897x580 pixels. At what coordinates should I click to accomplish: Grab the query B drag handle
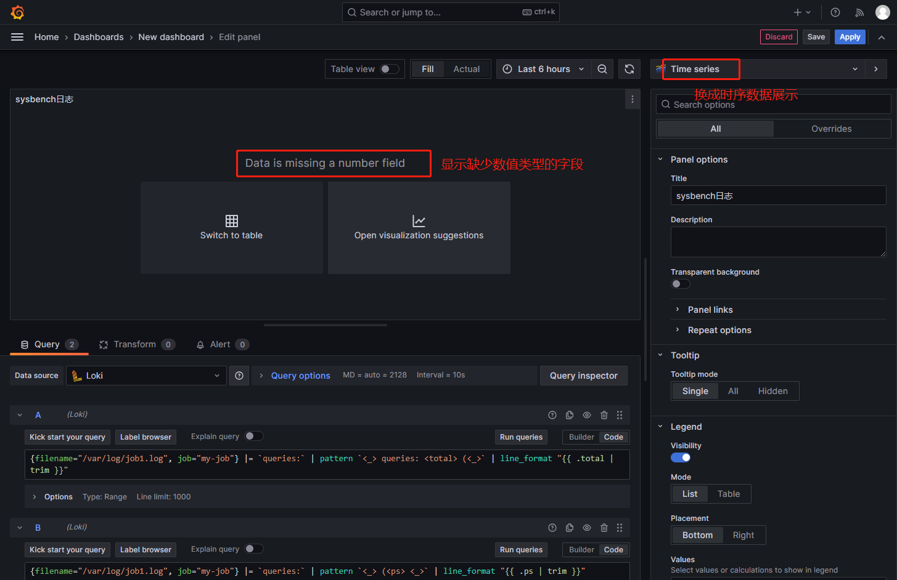click(620, 528)
